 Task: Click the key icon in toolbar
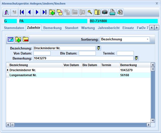[90, 12]
